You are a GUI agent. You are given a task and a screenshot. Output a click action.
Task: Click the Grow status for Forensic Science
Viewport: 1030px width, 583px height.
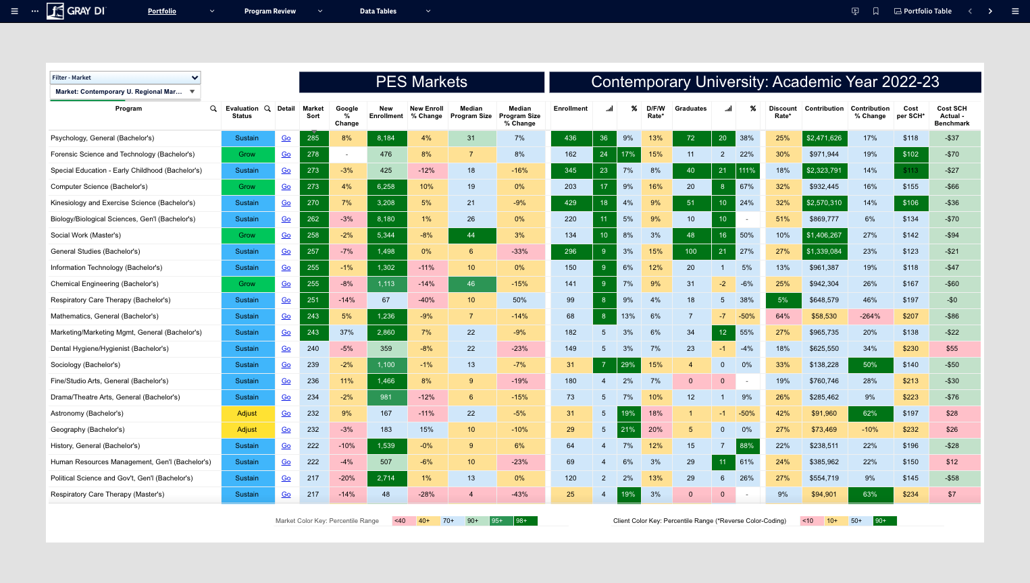click(247, 155)
